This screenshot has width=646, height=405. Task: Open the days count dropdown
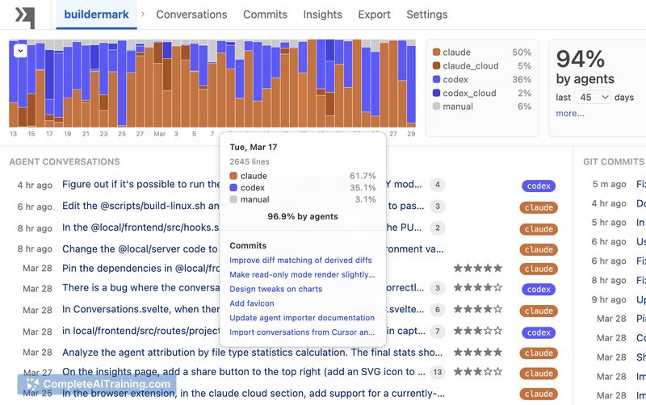(x=594, y=97)
